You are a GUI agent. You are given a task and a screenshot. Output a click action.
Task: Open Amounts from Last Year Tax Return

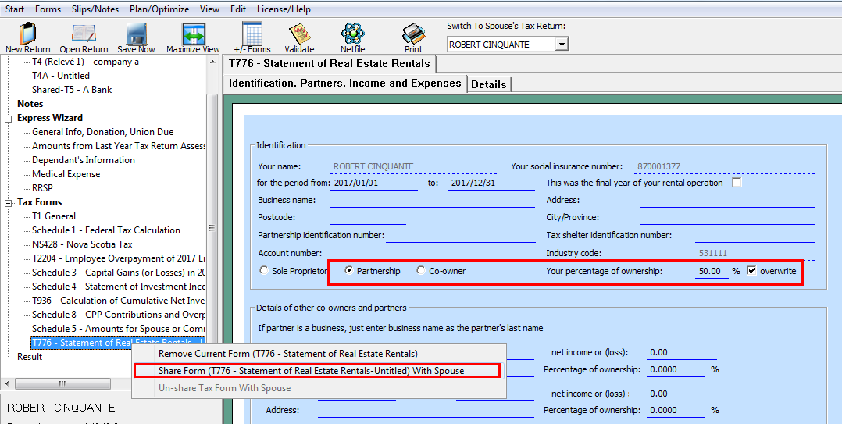tap(118, 146)
